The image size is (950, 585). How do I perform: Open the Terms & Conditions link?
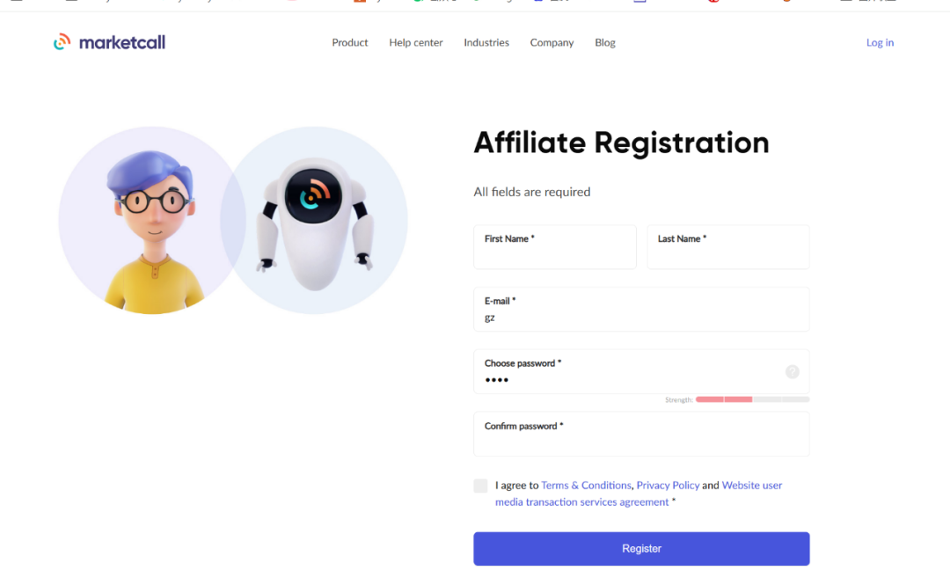point(586,486)
